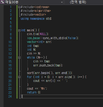
Task: Click on 'cin >> tmp;' statement
Action: coord(42,61)
